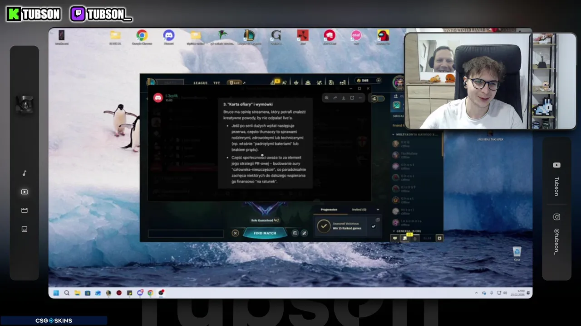Click the FIND MATCH button

(265, 233)
